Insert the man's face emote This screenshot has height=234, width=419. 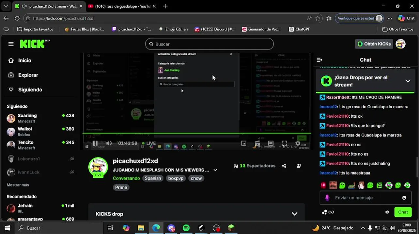333,185
